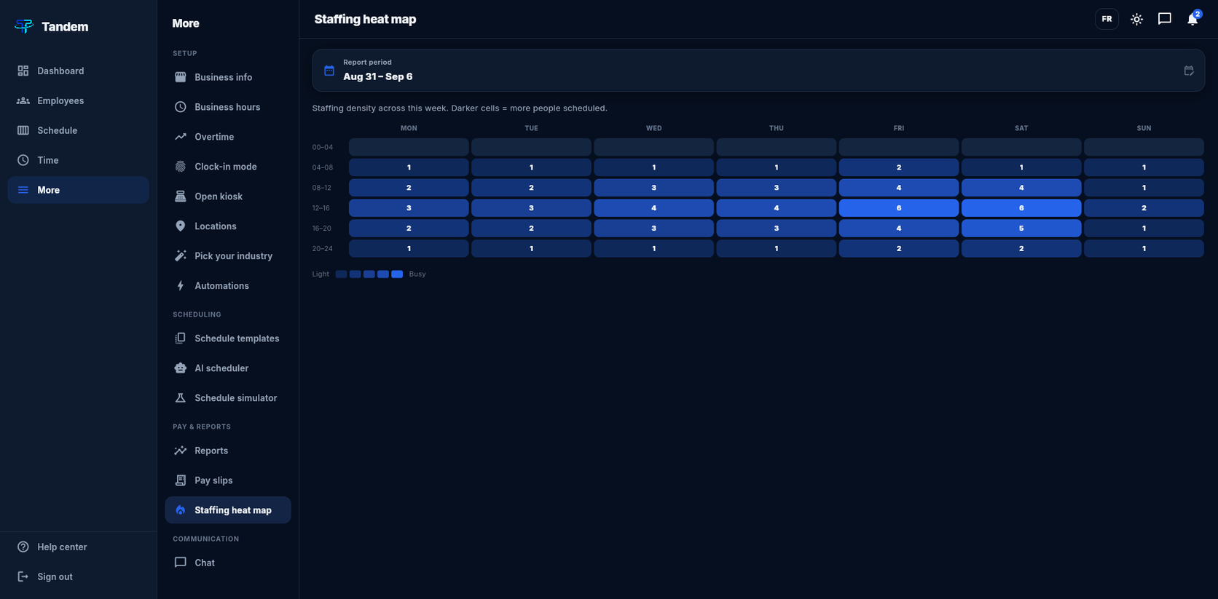The height and width of the screenshot is (599, 1218).
Task: Click the Schedule simulator flask icon
Action: (181, 398)
